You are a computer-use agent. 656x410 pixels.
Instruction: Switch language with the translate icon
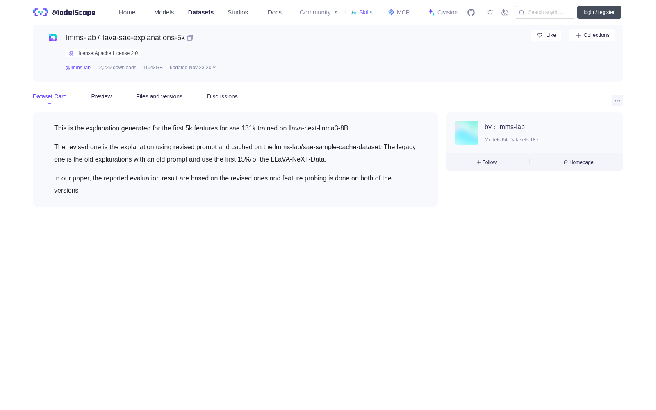[505, 12]
